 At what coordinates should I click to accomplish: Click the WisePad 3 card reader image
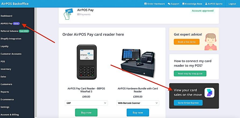pos(87,62)
